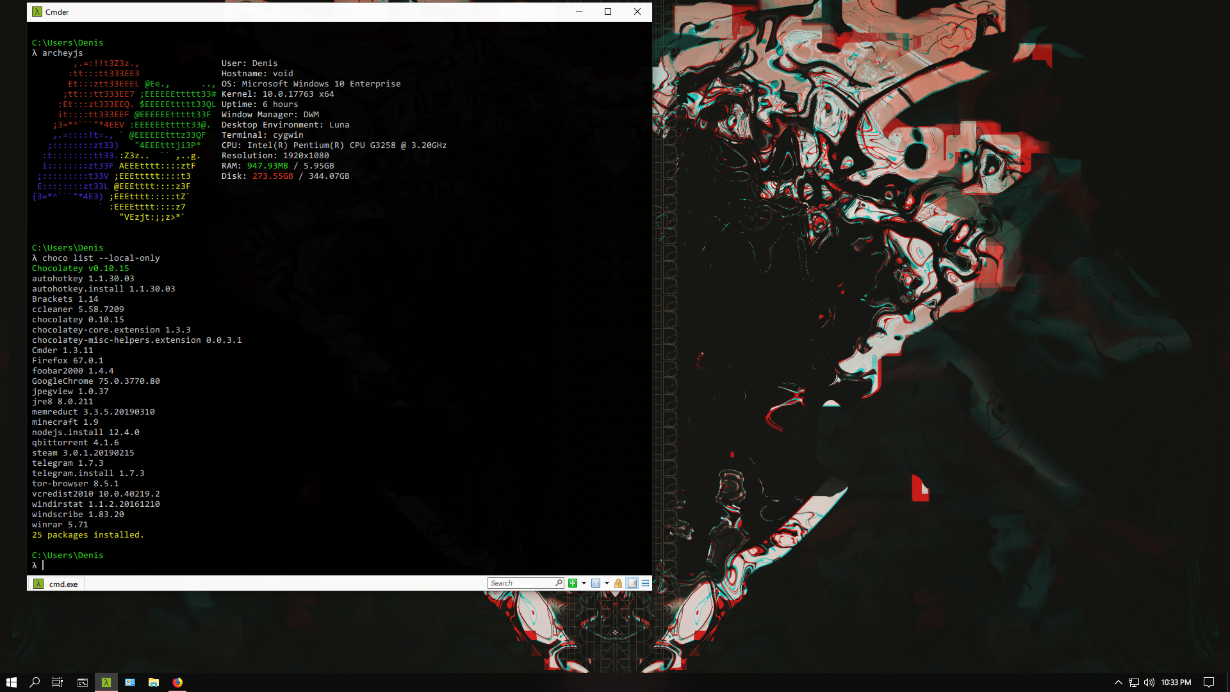Viewport: 1230px width, 692px height.
Task: Minimize the Cmder window
Action: click(x=579, y=12)
